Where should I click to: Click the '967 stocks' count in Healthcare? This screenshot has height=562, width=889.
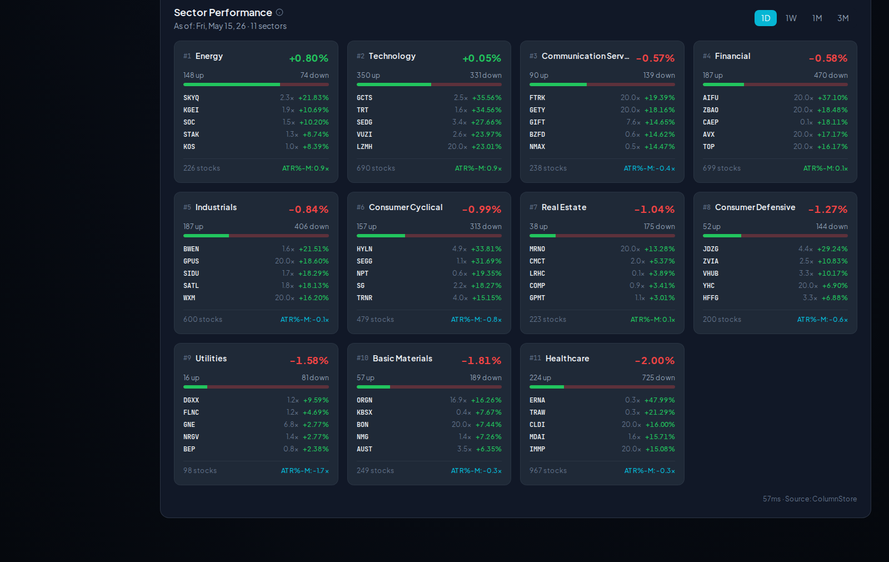pyautogui.click(x=548, y=471)
